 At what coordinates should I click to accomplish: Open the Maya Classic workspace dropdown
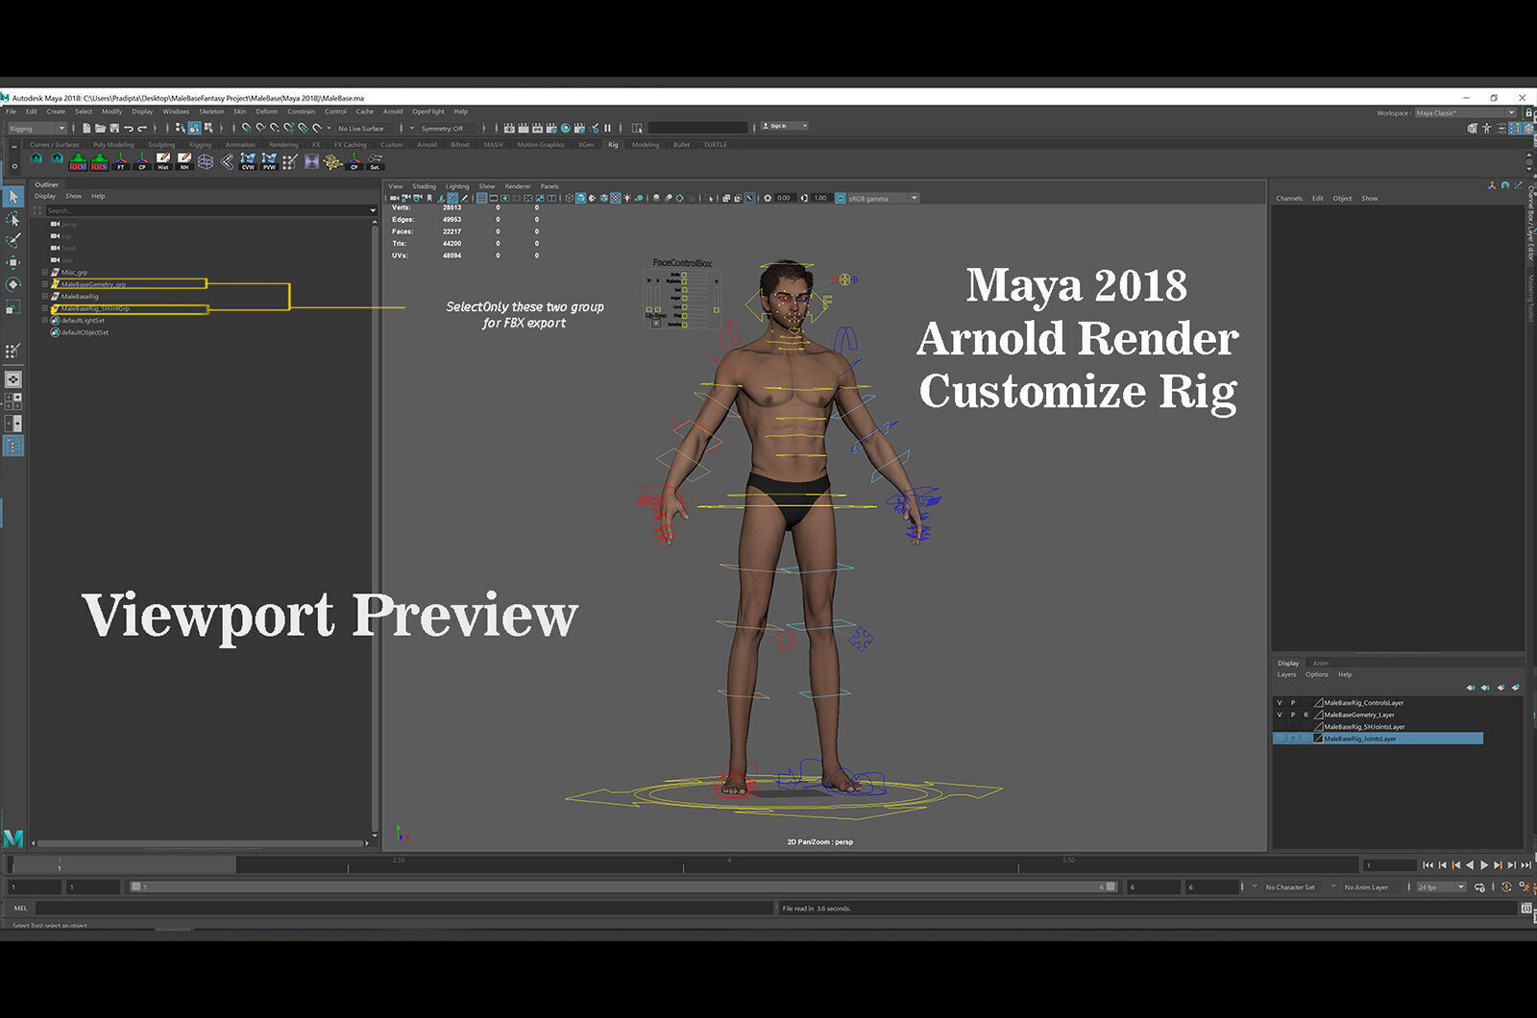coord(1465,112)
